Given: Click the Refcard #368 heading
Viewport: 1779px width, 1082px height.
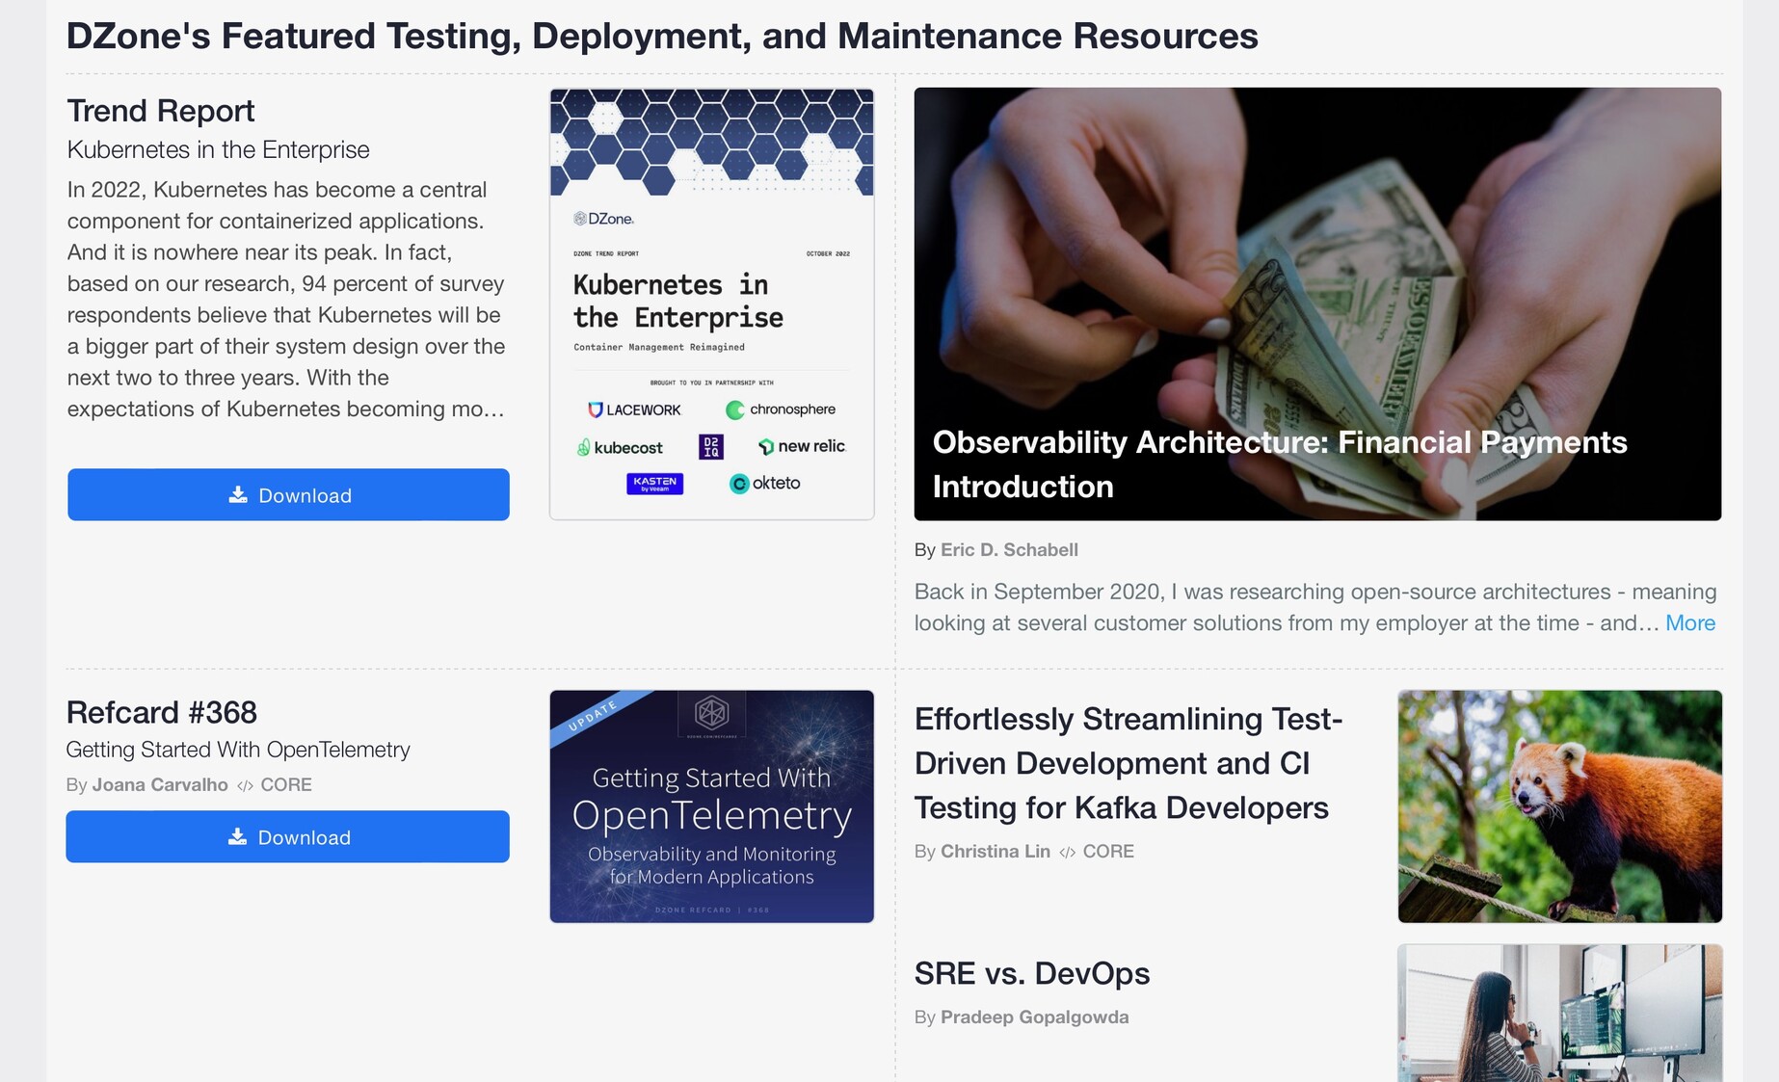Looking at the screenshot, I should [x=162, y=713].
